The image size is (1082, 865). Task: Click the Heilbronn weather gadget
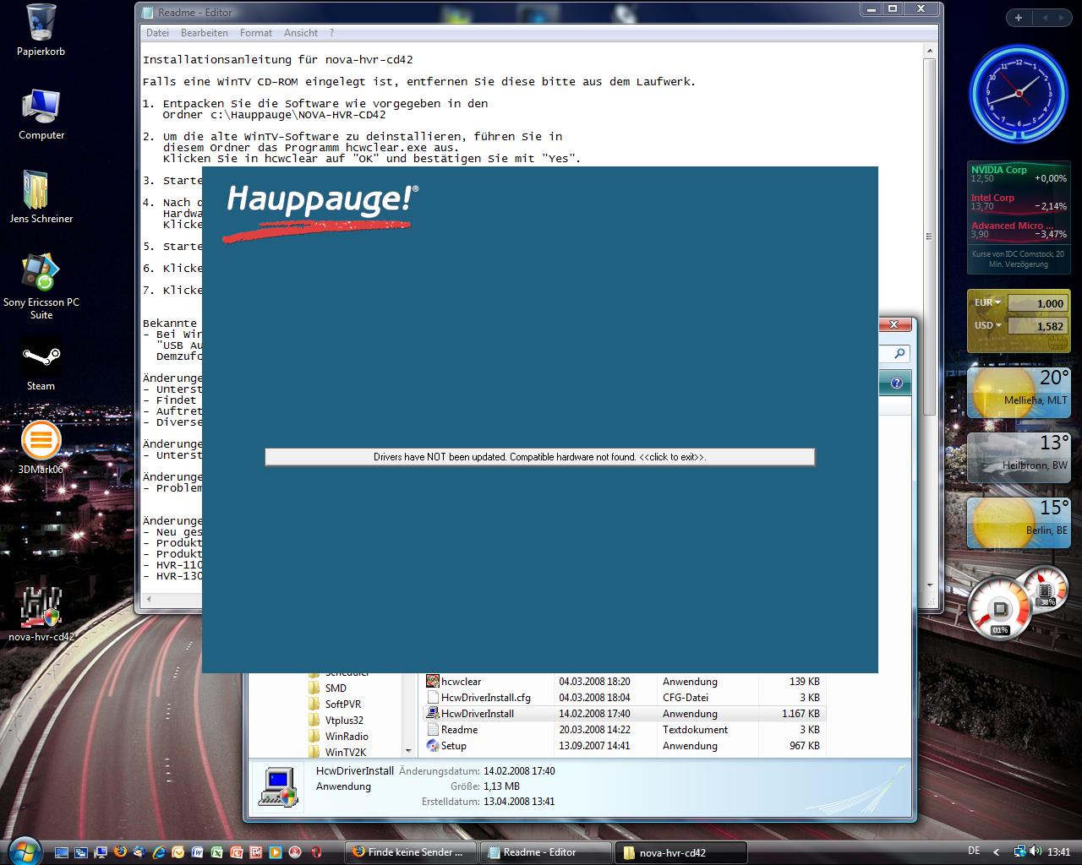(x=1019, y=457)
